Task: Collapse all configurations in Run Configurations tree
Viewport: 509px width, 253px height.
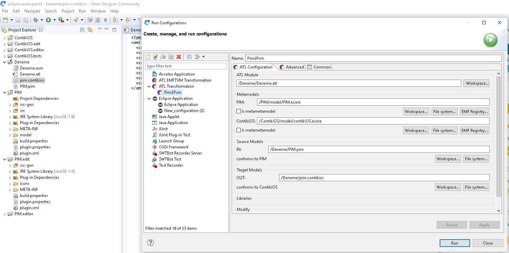Action: [189, 57]
